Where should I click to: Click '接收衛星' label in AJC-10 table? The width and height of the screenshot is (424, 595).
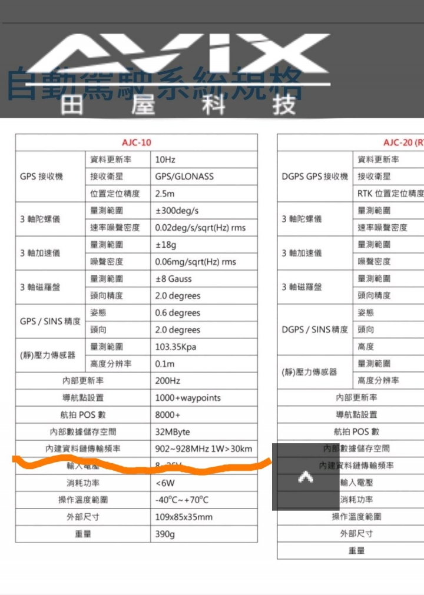106,177
